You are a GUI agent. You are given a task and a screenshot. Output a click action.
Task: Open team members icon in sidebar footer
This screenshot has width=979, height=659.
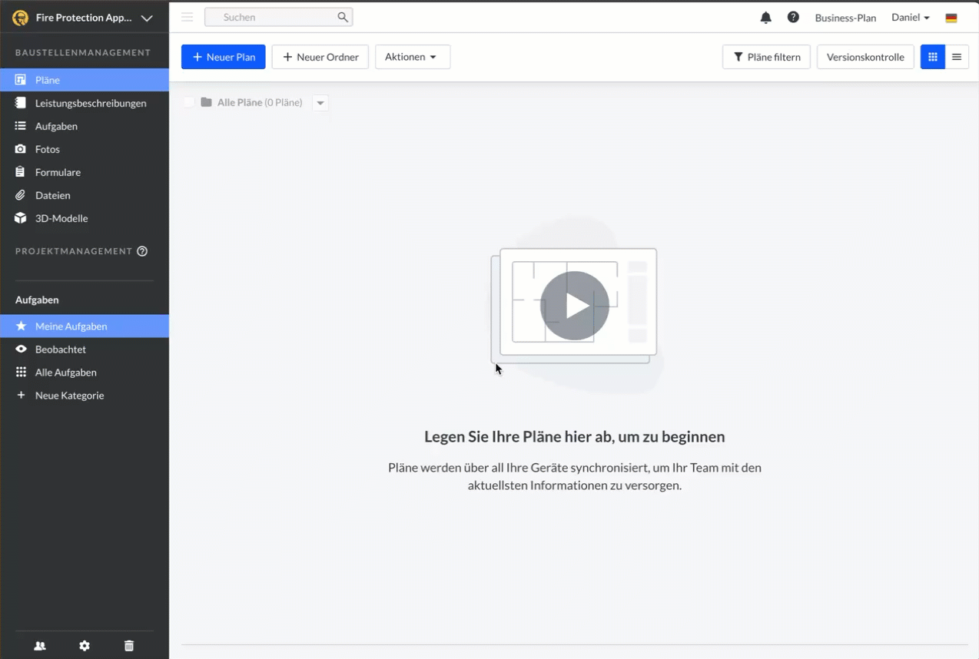click(x=40, y=646)
